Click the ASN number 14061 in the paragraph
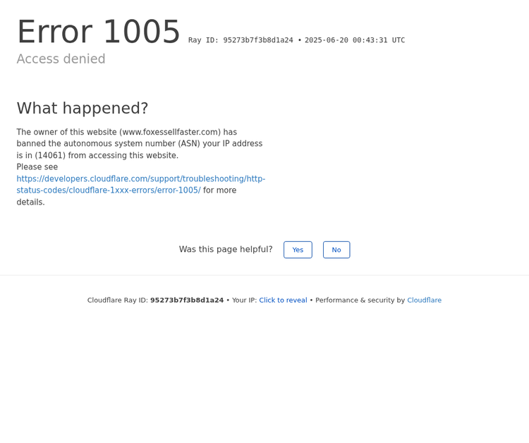 point(50,155)
